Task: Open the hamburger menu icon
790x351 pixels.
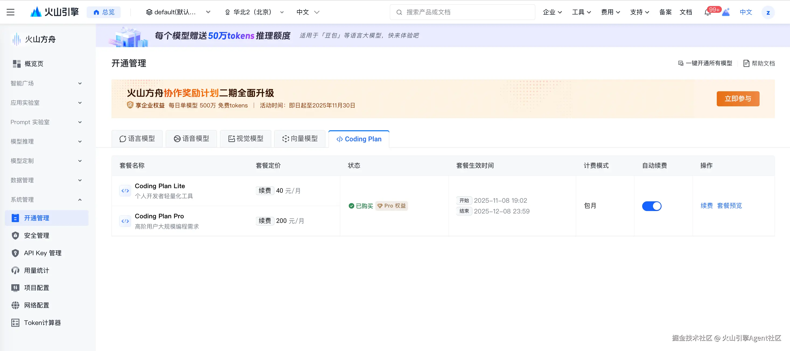Action: pyautogui.click(x=11, y=12)
